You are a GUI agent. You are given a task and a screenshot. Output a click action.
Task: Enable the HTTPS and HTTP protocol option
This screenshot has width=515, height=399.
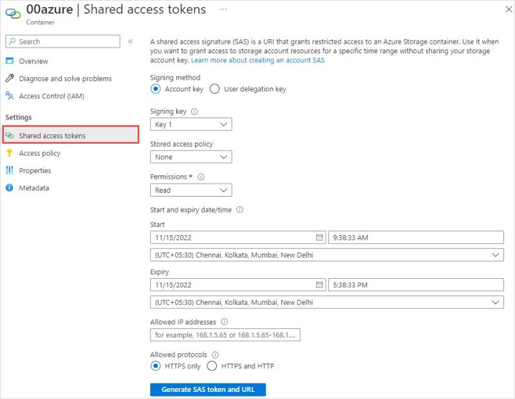[x=212, y=366]
